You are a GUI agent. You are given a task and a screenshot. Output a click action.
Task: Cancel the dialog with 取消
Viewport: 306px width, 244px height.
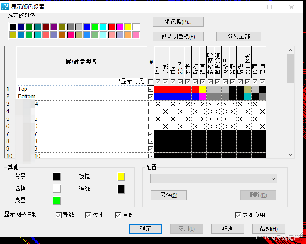[x=227, y=229]
